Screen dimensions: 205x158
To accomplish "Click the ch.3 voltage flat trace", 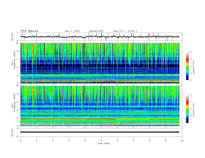I will (x=100, y=132).
